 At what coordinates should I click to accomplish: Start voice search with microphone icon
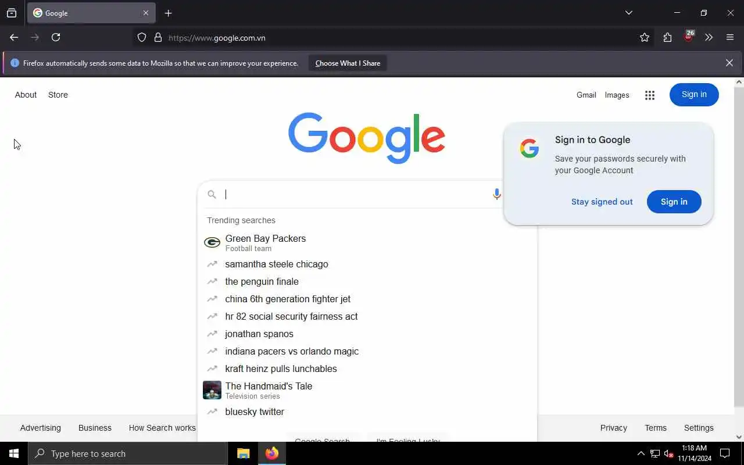tap(496, 195)
